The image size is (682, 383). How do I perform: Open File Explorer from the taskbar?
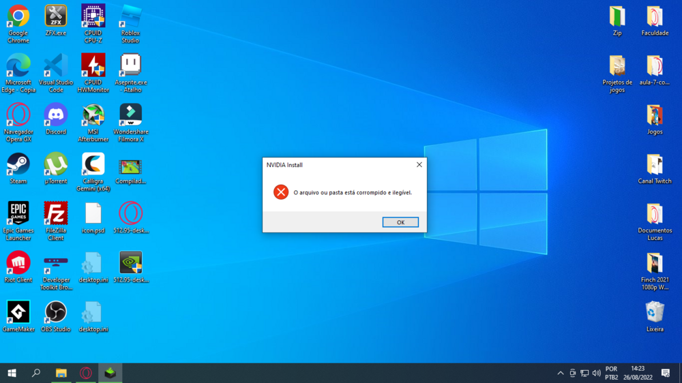61,373
